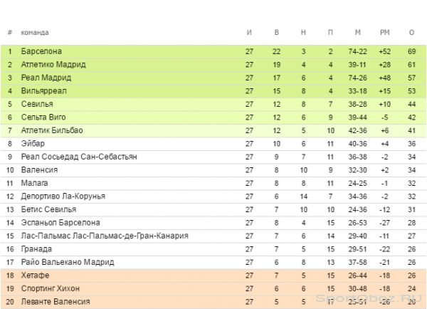Open the Атлетико Мадрид team row
This screenshot has height=309, width=427.
click(x=213, y=65)
